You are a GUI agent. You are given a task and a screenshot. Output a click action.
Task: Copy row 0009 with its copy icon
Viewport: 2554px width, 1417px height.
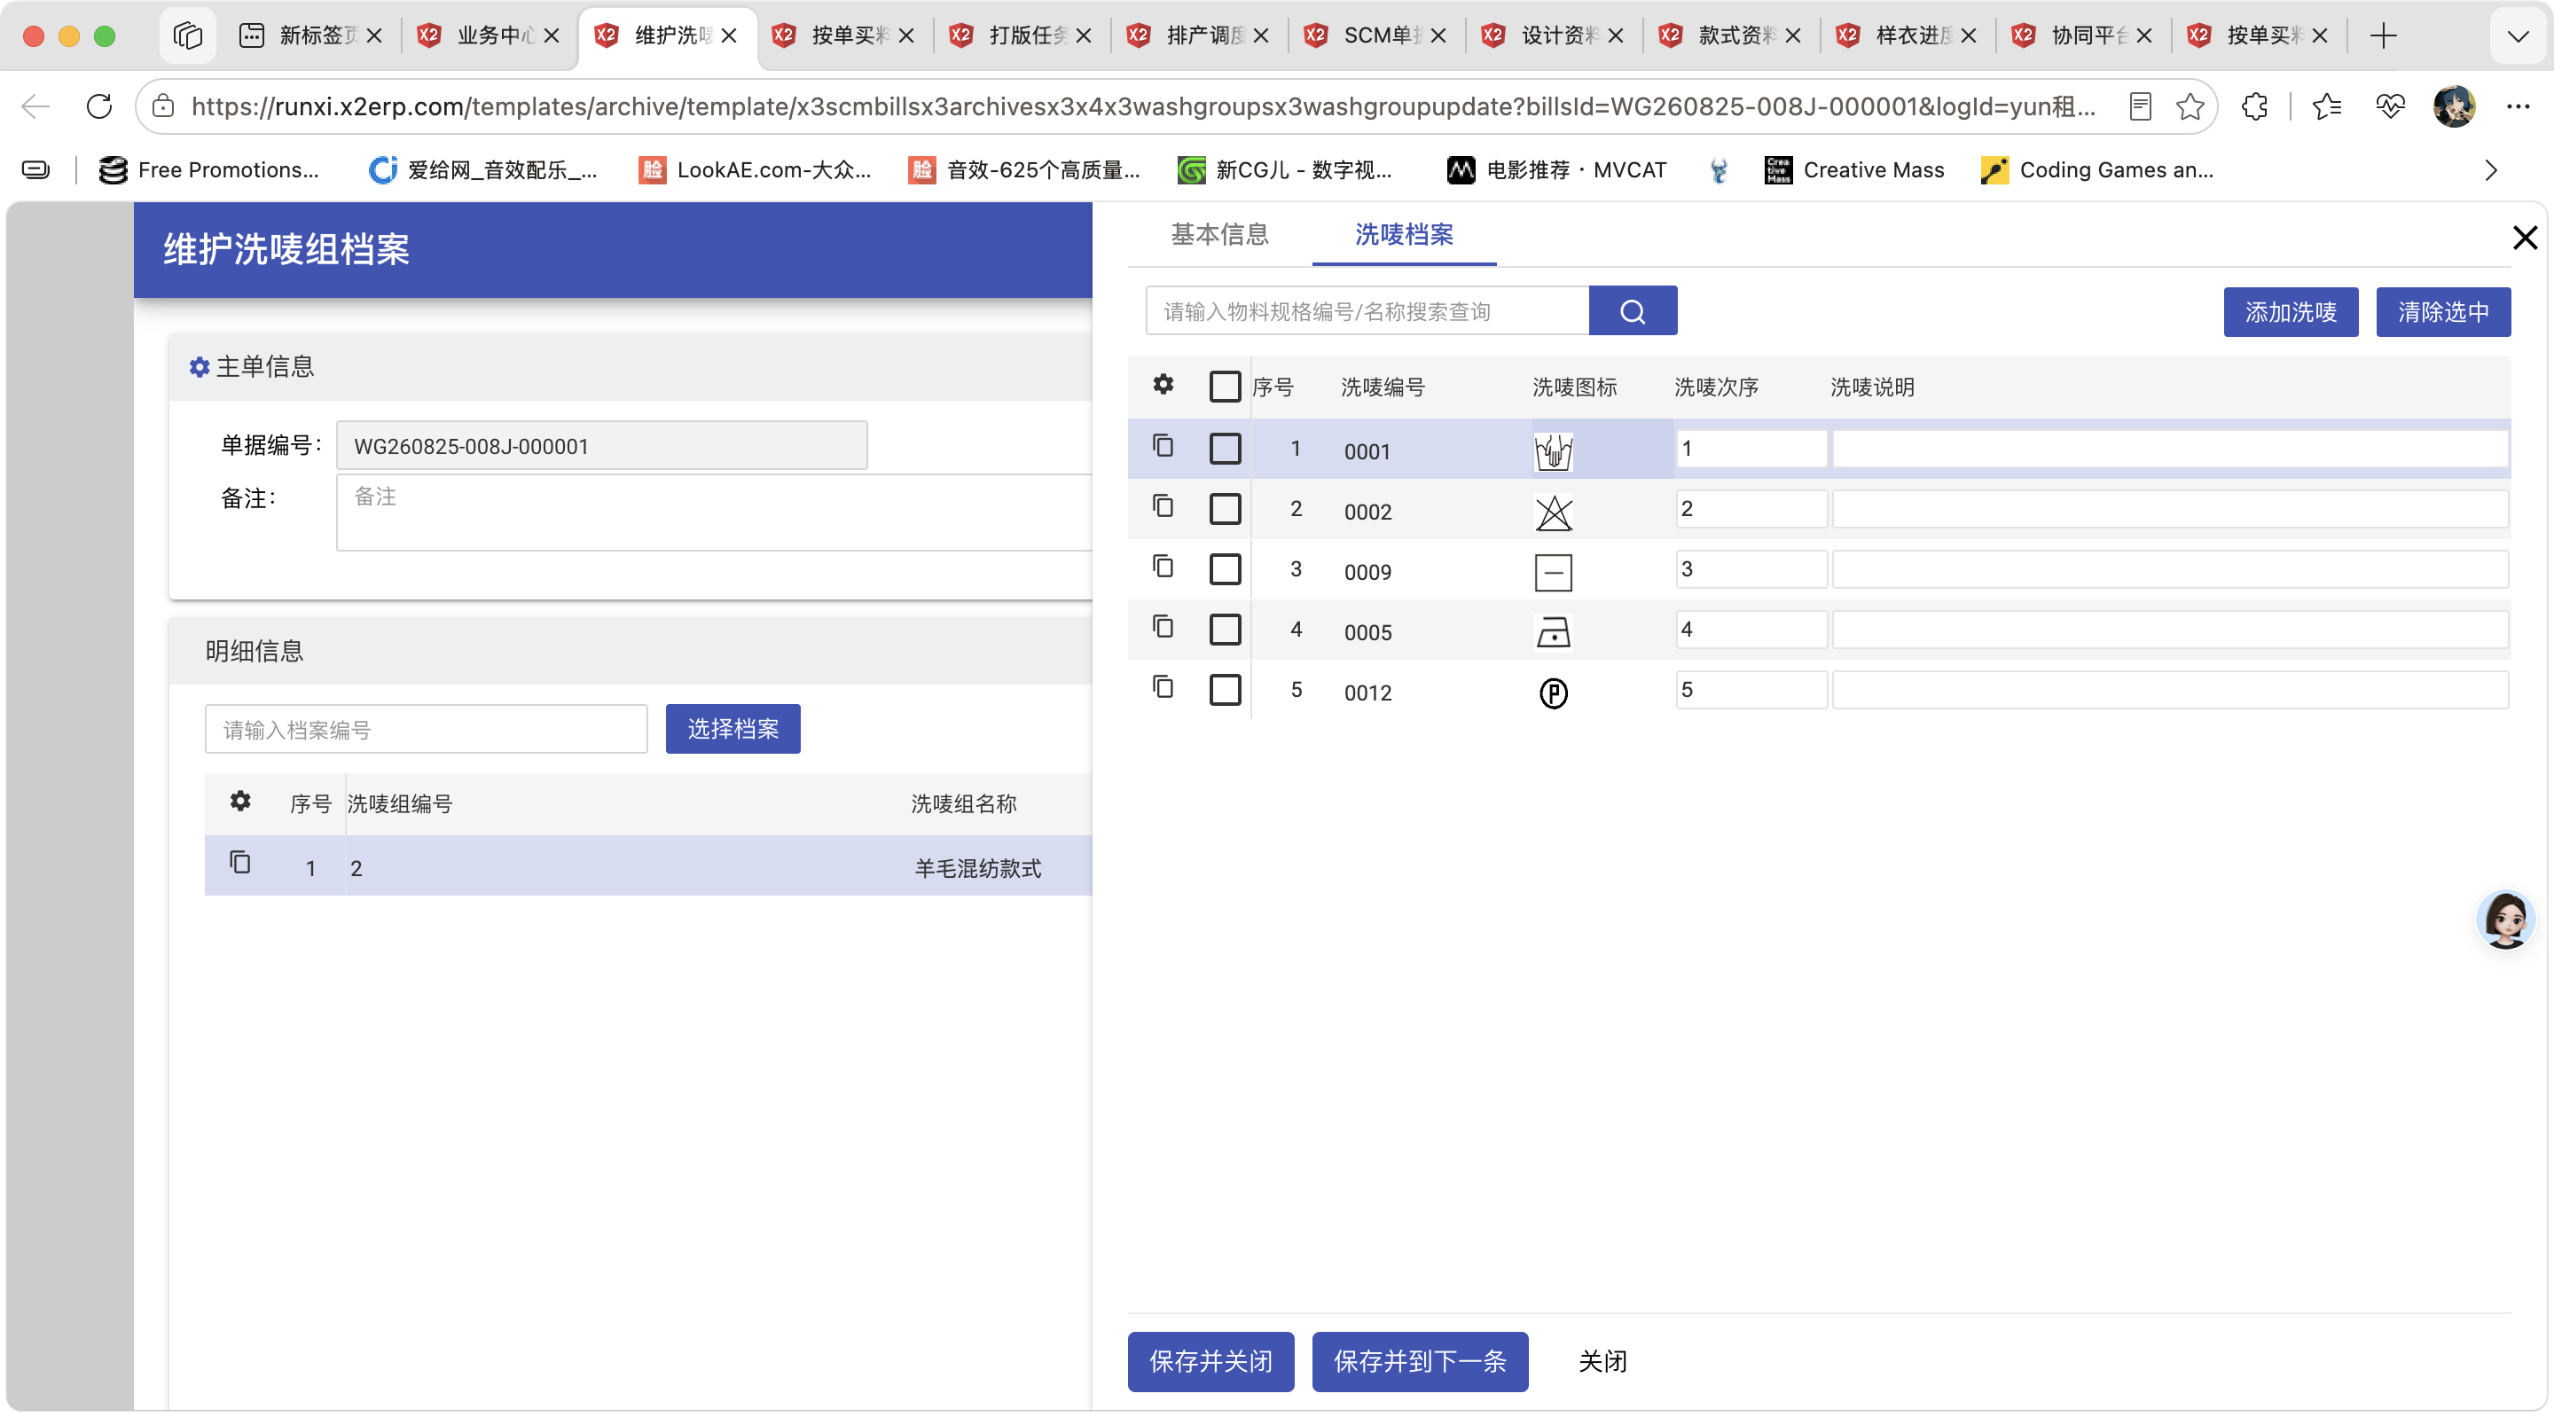tap(1163, 568)
